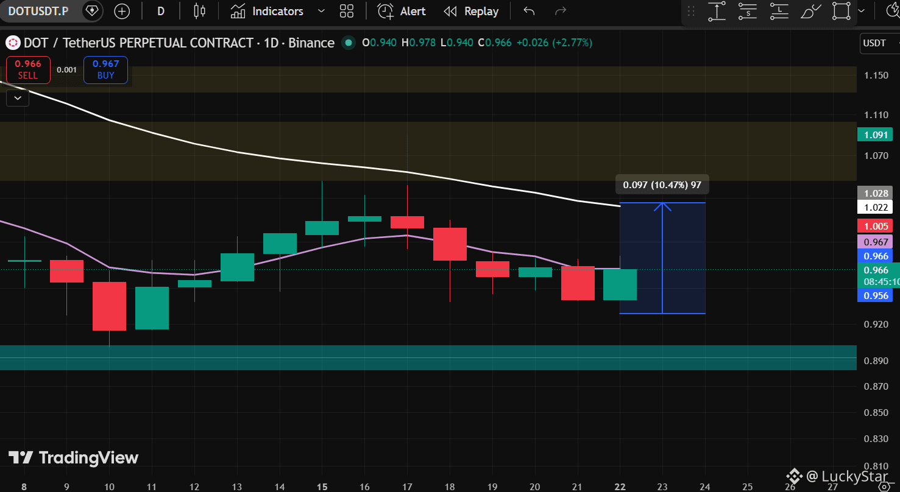Undo the last chart action
The image size is (900, 492).
click(529, 11)
